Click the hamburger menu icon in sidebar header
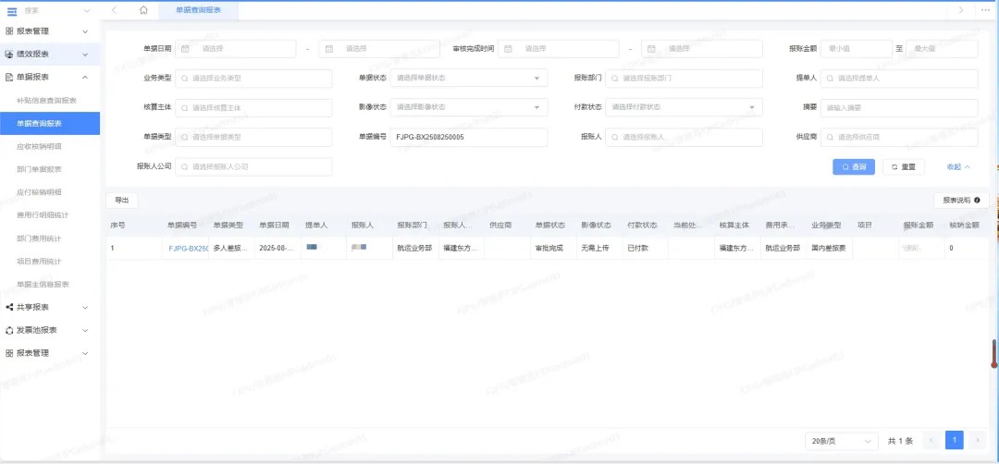 click(12, 10)
